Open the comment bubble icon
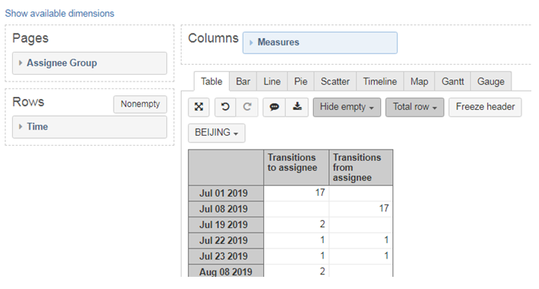This screenshot has height=289, width=539. coord(274,107)
